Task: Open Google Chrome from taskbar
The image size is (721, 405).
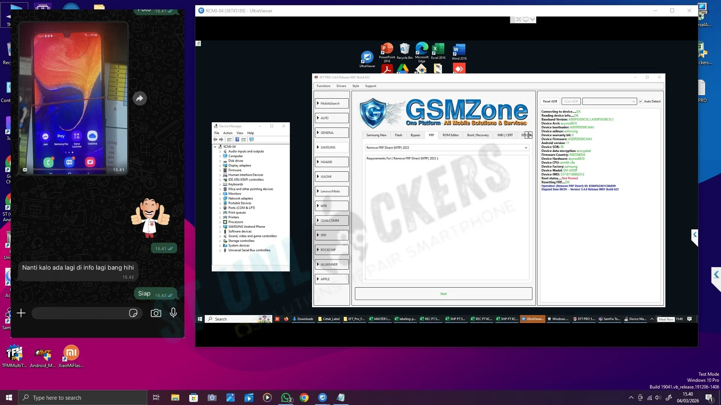Action: click(304, 397)
